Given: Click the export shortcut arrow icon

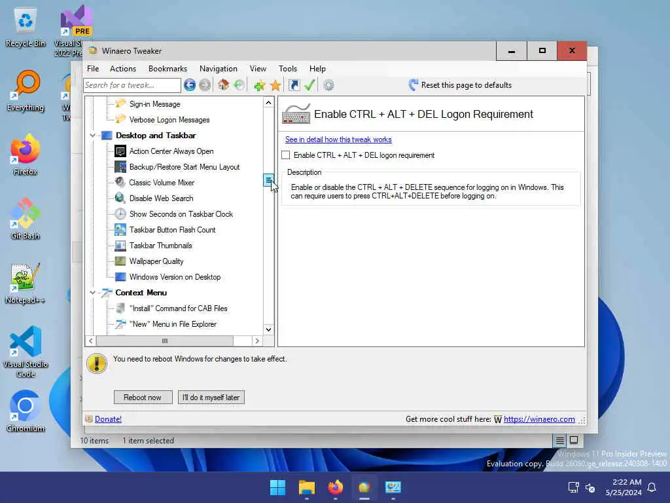Looking at the screenshot, I should (294, 85).
